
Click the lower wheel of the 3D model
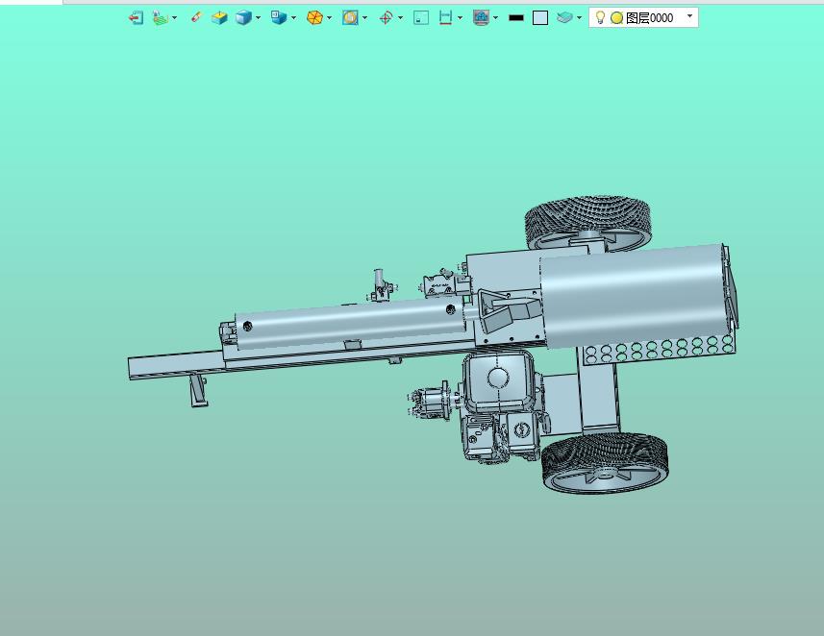[x=605, y=462]
